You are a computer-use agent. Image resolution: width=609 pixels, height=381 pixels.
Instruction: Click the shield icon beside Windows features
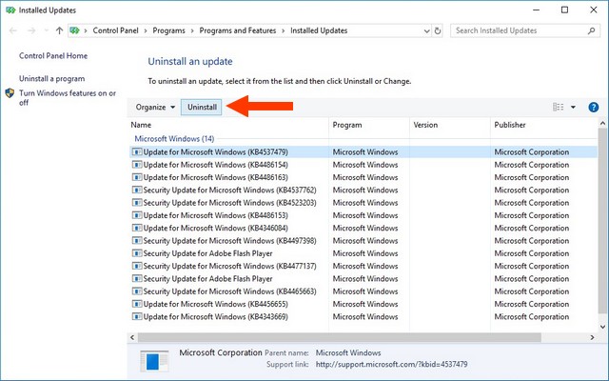[x=10, y=93]
